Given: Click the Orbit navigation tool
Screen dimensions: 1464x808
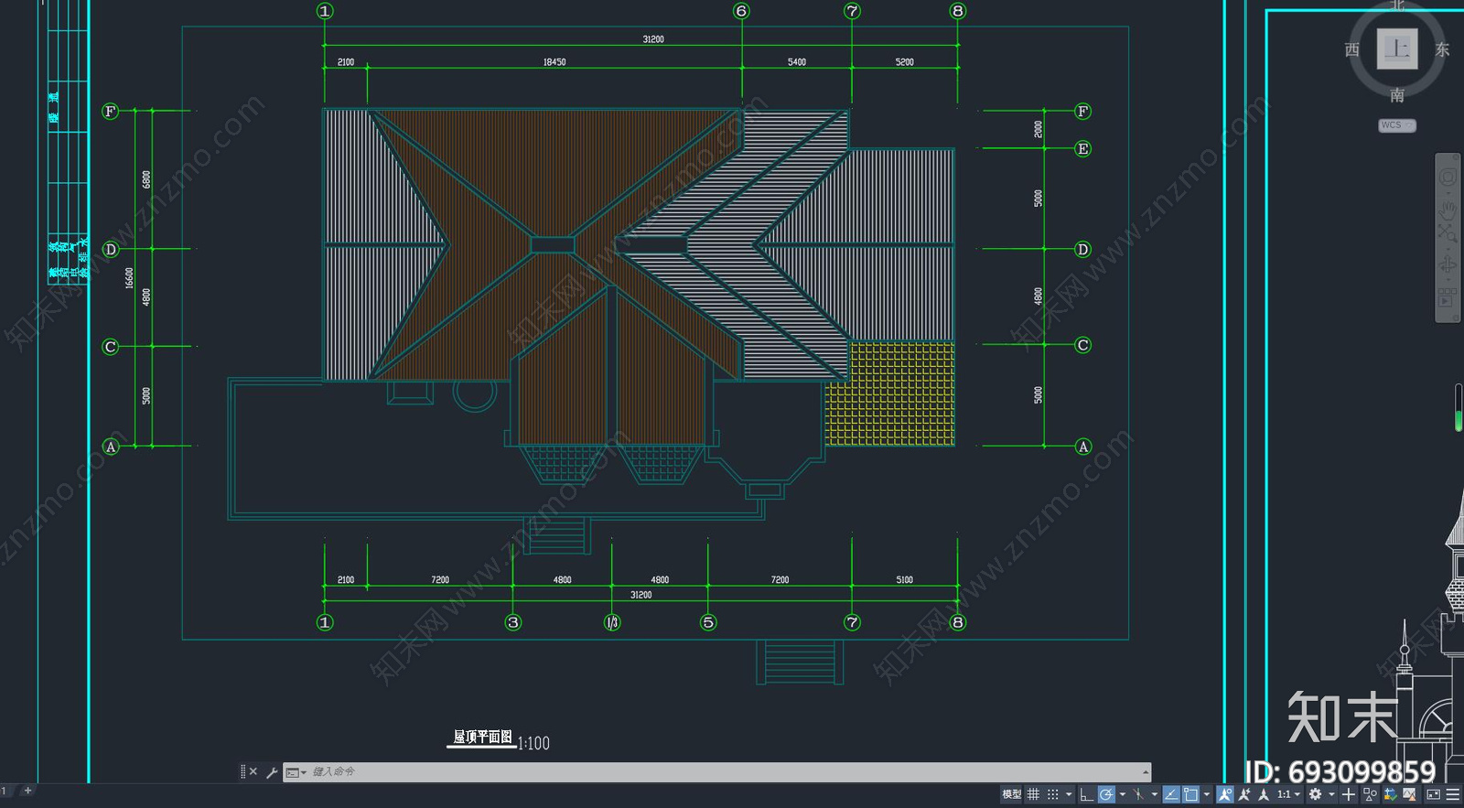Looking at the screenshot, I should click(x=1448, y=265).
